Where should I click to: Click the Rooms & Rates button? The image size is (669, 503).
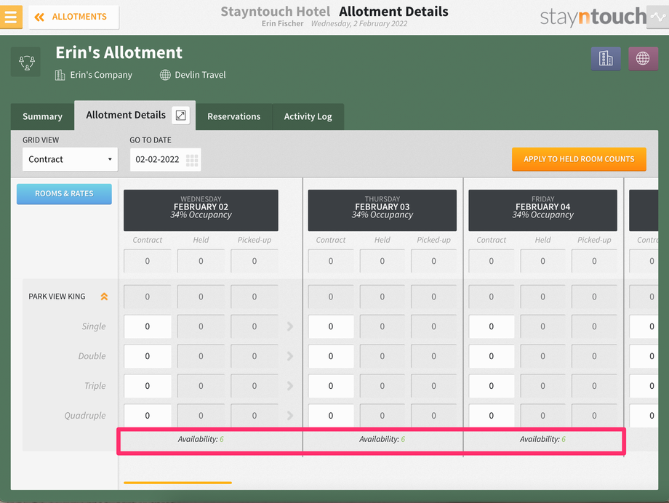pos(64,193)
